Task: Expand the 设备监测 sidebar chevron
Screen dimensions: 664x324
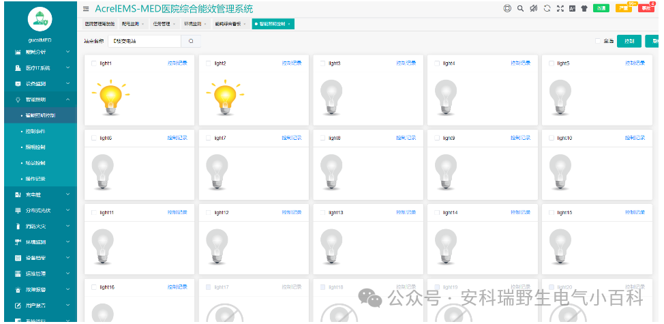Action: (x=67, y=84)
